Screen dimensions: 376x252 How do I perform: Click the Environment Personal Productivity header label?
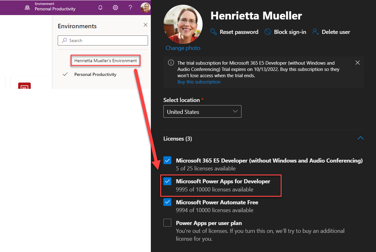pyautogui.click(x=55, y=7)
